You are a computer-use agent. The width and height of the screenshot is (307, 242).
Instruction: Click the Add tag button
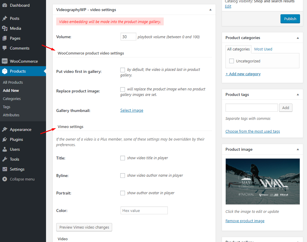(x=285, y=108)
